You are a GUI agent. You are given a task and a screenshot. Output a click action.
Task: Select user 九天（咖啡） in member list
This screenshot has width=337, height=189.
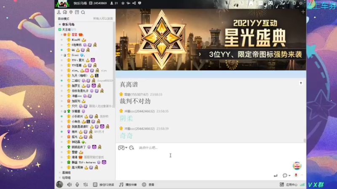tap(80, 76)
